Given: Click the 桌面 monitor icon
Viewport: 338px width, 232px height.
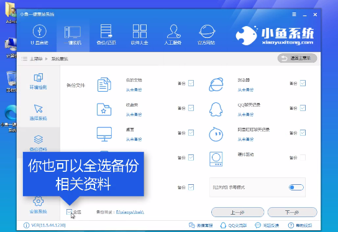Looking at the screenshot, I should click(104, 134).
